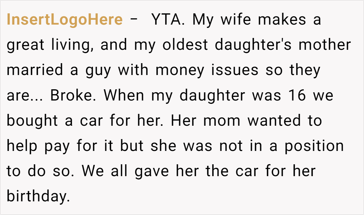Click the word mother in the comment
Screen dimensions: 364x215
[325, 45]
